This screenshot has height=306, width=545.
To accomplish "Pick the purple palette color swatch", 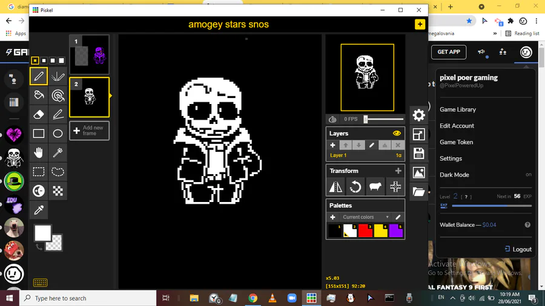I will click(396, 231).
